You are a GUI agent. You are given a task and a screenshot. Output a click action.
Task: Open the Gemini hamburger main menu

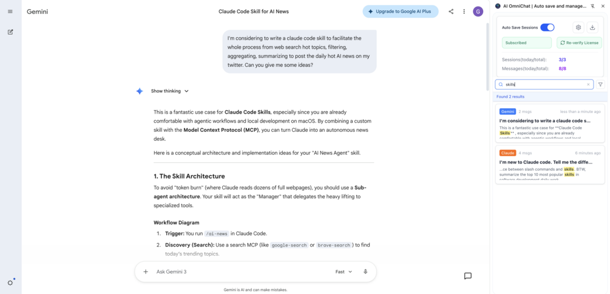click(x=10, y=12)
